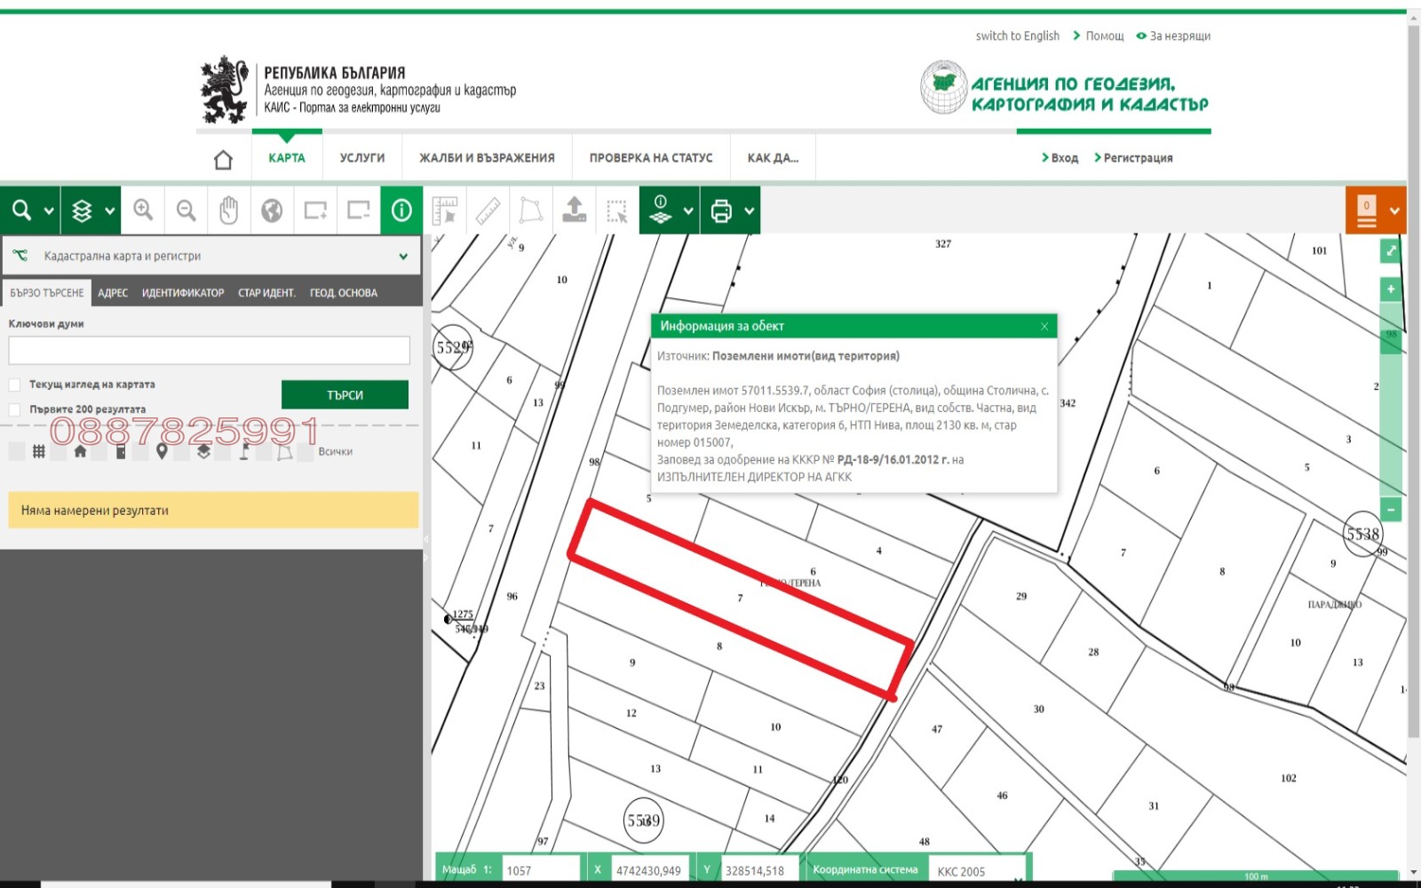Viewport: 1421px width, 888px height.
Task: Switch to the АДРЕС tab
Action: (x=112, y=291)
